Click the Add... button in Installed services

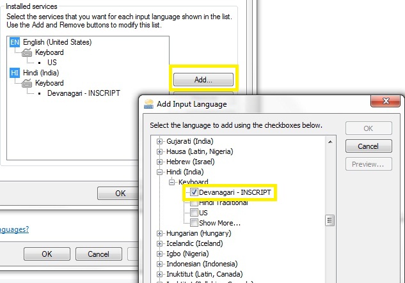point(203,79)
